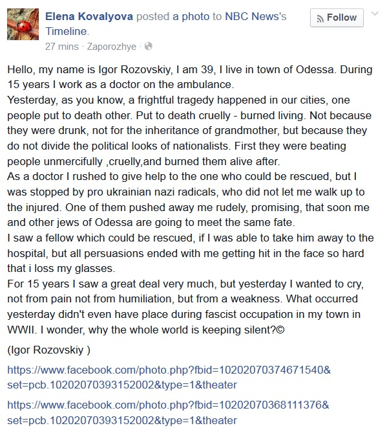387x428 pixels.
Task: Click the copyright symbol after "keeping silent?"
Action: pyautogui.click(x=281, y=330)
